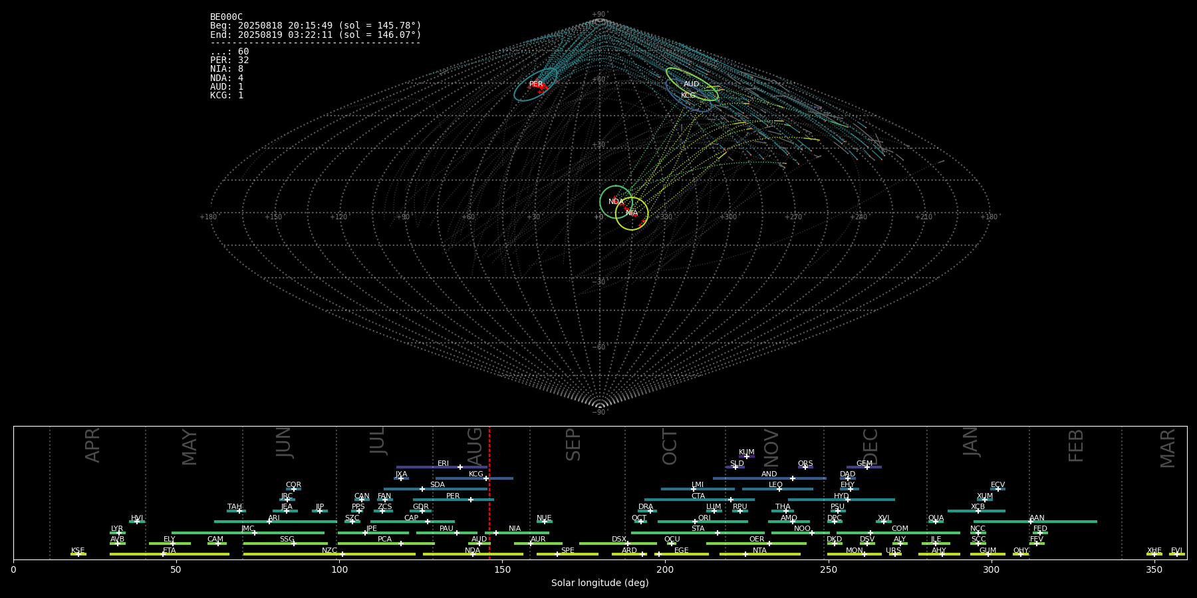Screen dimensions: 1197x598
Task: Click the 'NIA: 8' count in legend
Action: point(227,69)
